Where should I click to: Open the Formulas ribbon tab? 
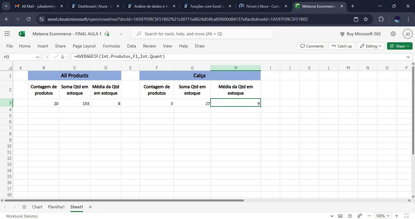[x=111, y=46]
